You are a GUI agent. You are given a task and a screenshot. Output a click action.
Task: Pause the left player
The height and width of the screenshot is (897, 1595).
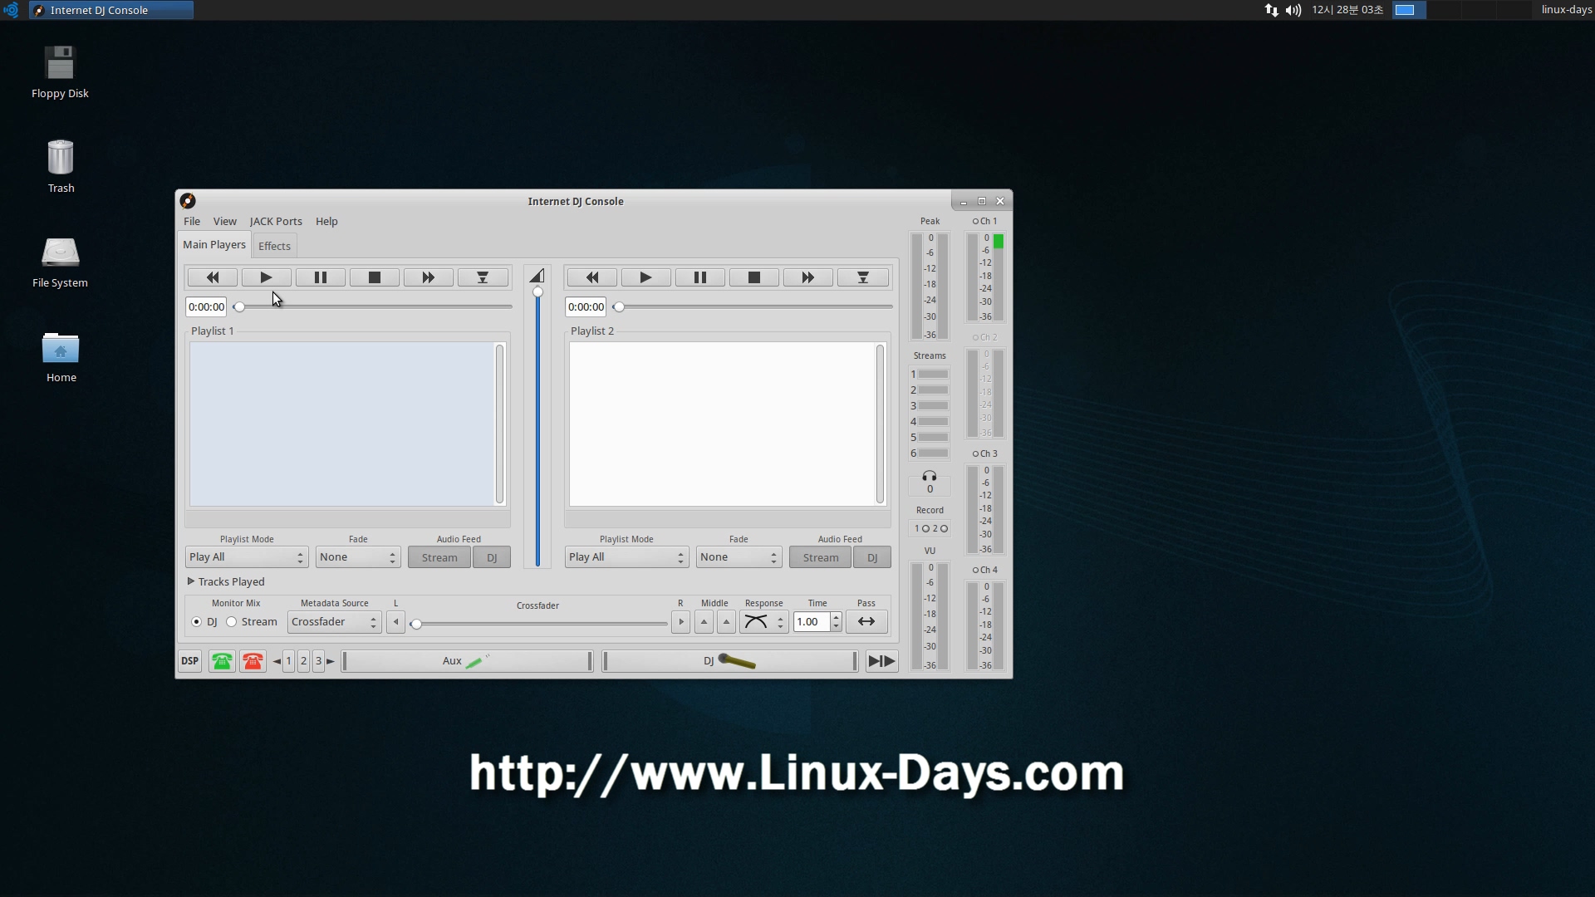(321, 277)
